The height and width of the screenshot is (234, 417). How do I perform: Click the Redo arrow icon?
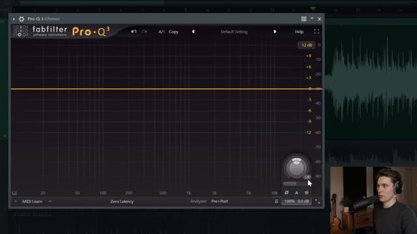coord(144,32)
